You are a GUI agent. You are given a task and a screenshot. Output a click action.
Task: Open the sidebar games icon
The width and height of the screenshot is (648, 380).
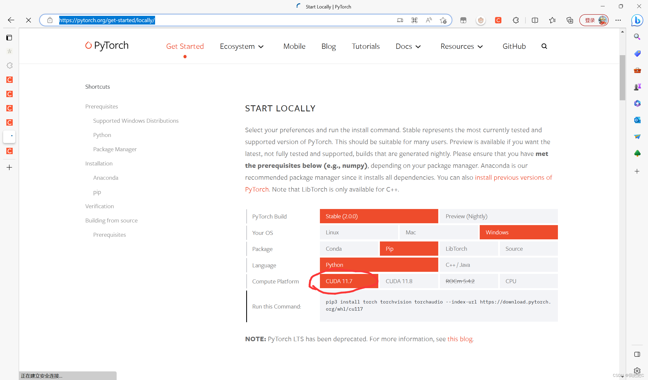pyautogui.click(x=637, y=87)
